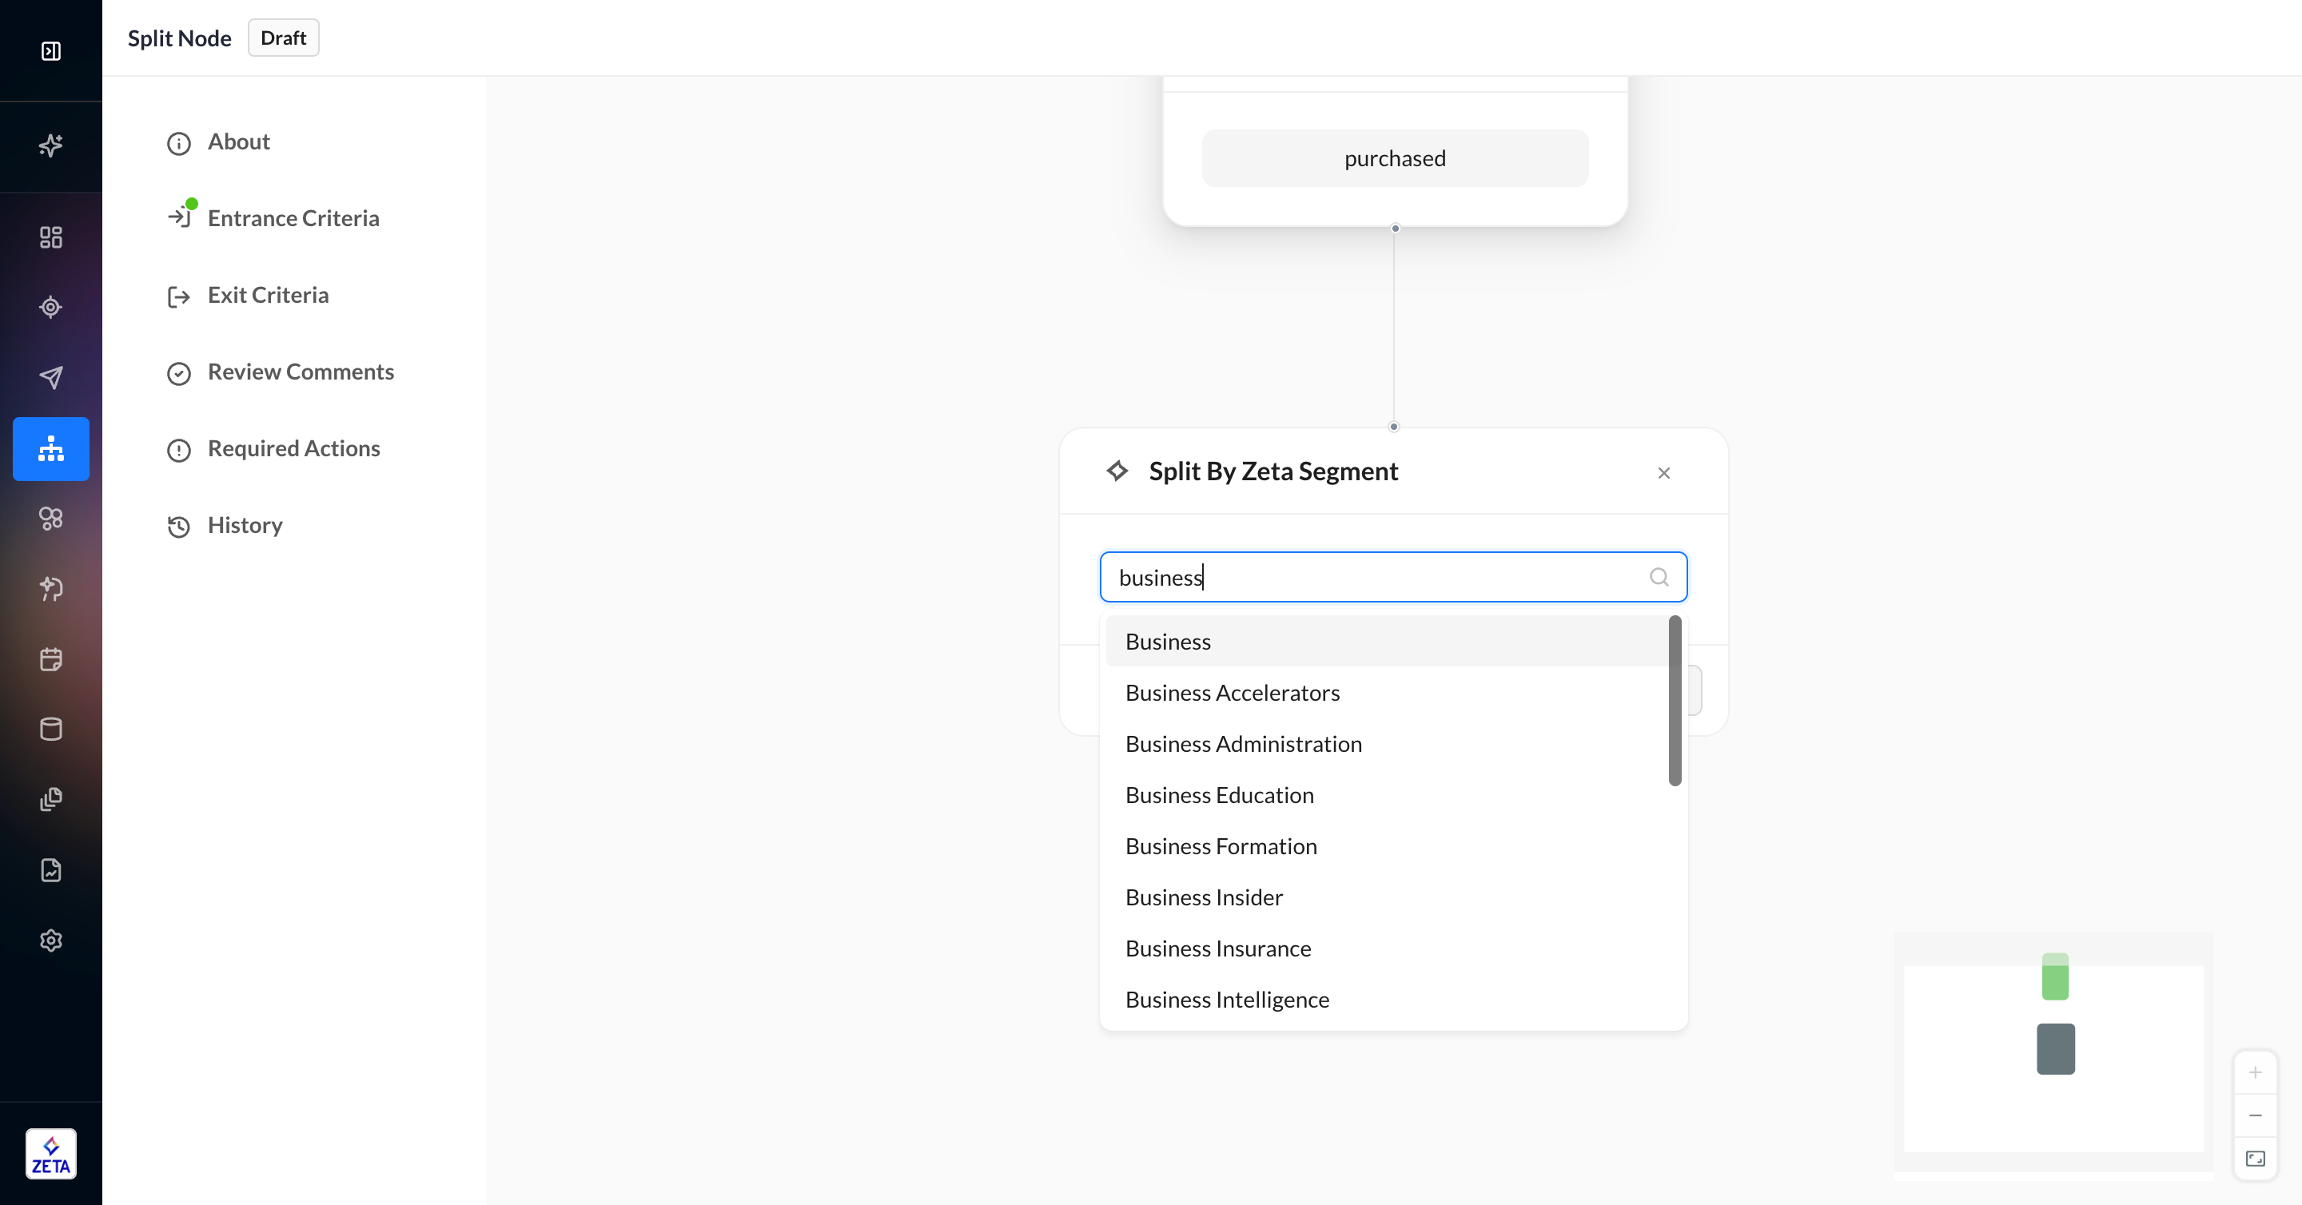Open the Required Actions section
Image resolution: width=2302 pixels, height=1205 pixels.
[273, 449]
